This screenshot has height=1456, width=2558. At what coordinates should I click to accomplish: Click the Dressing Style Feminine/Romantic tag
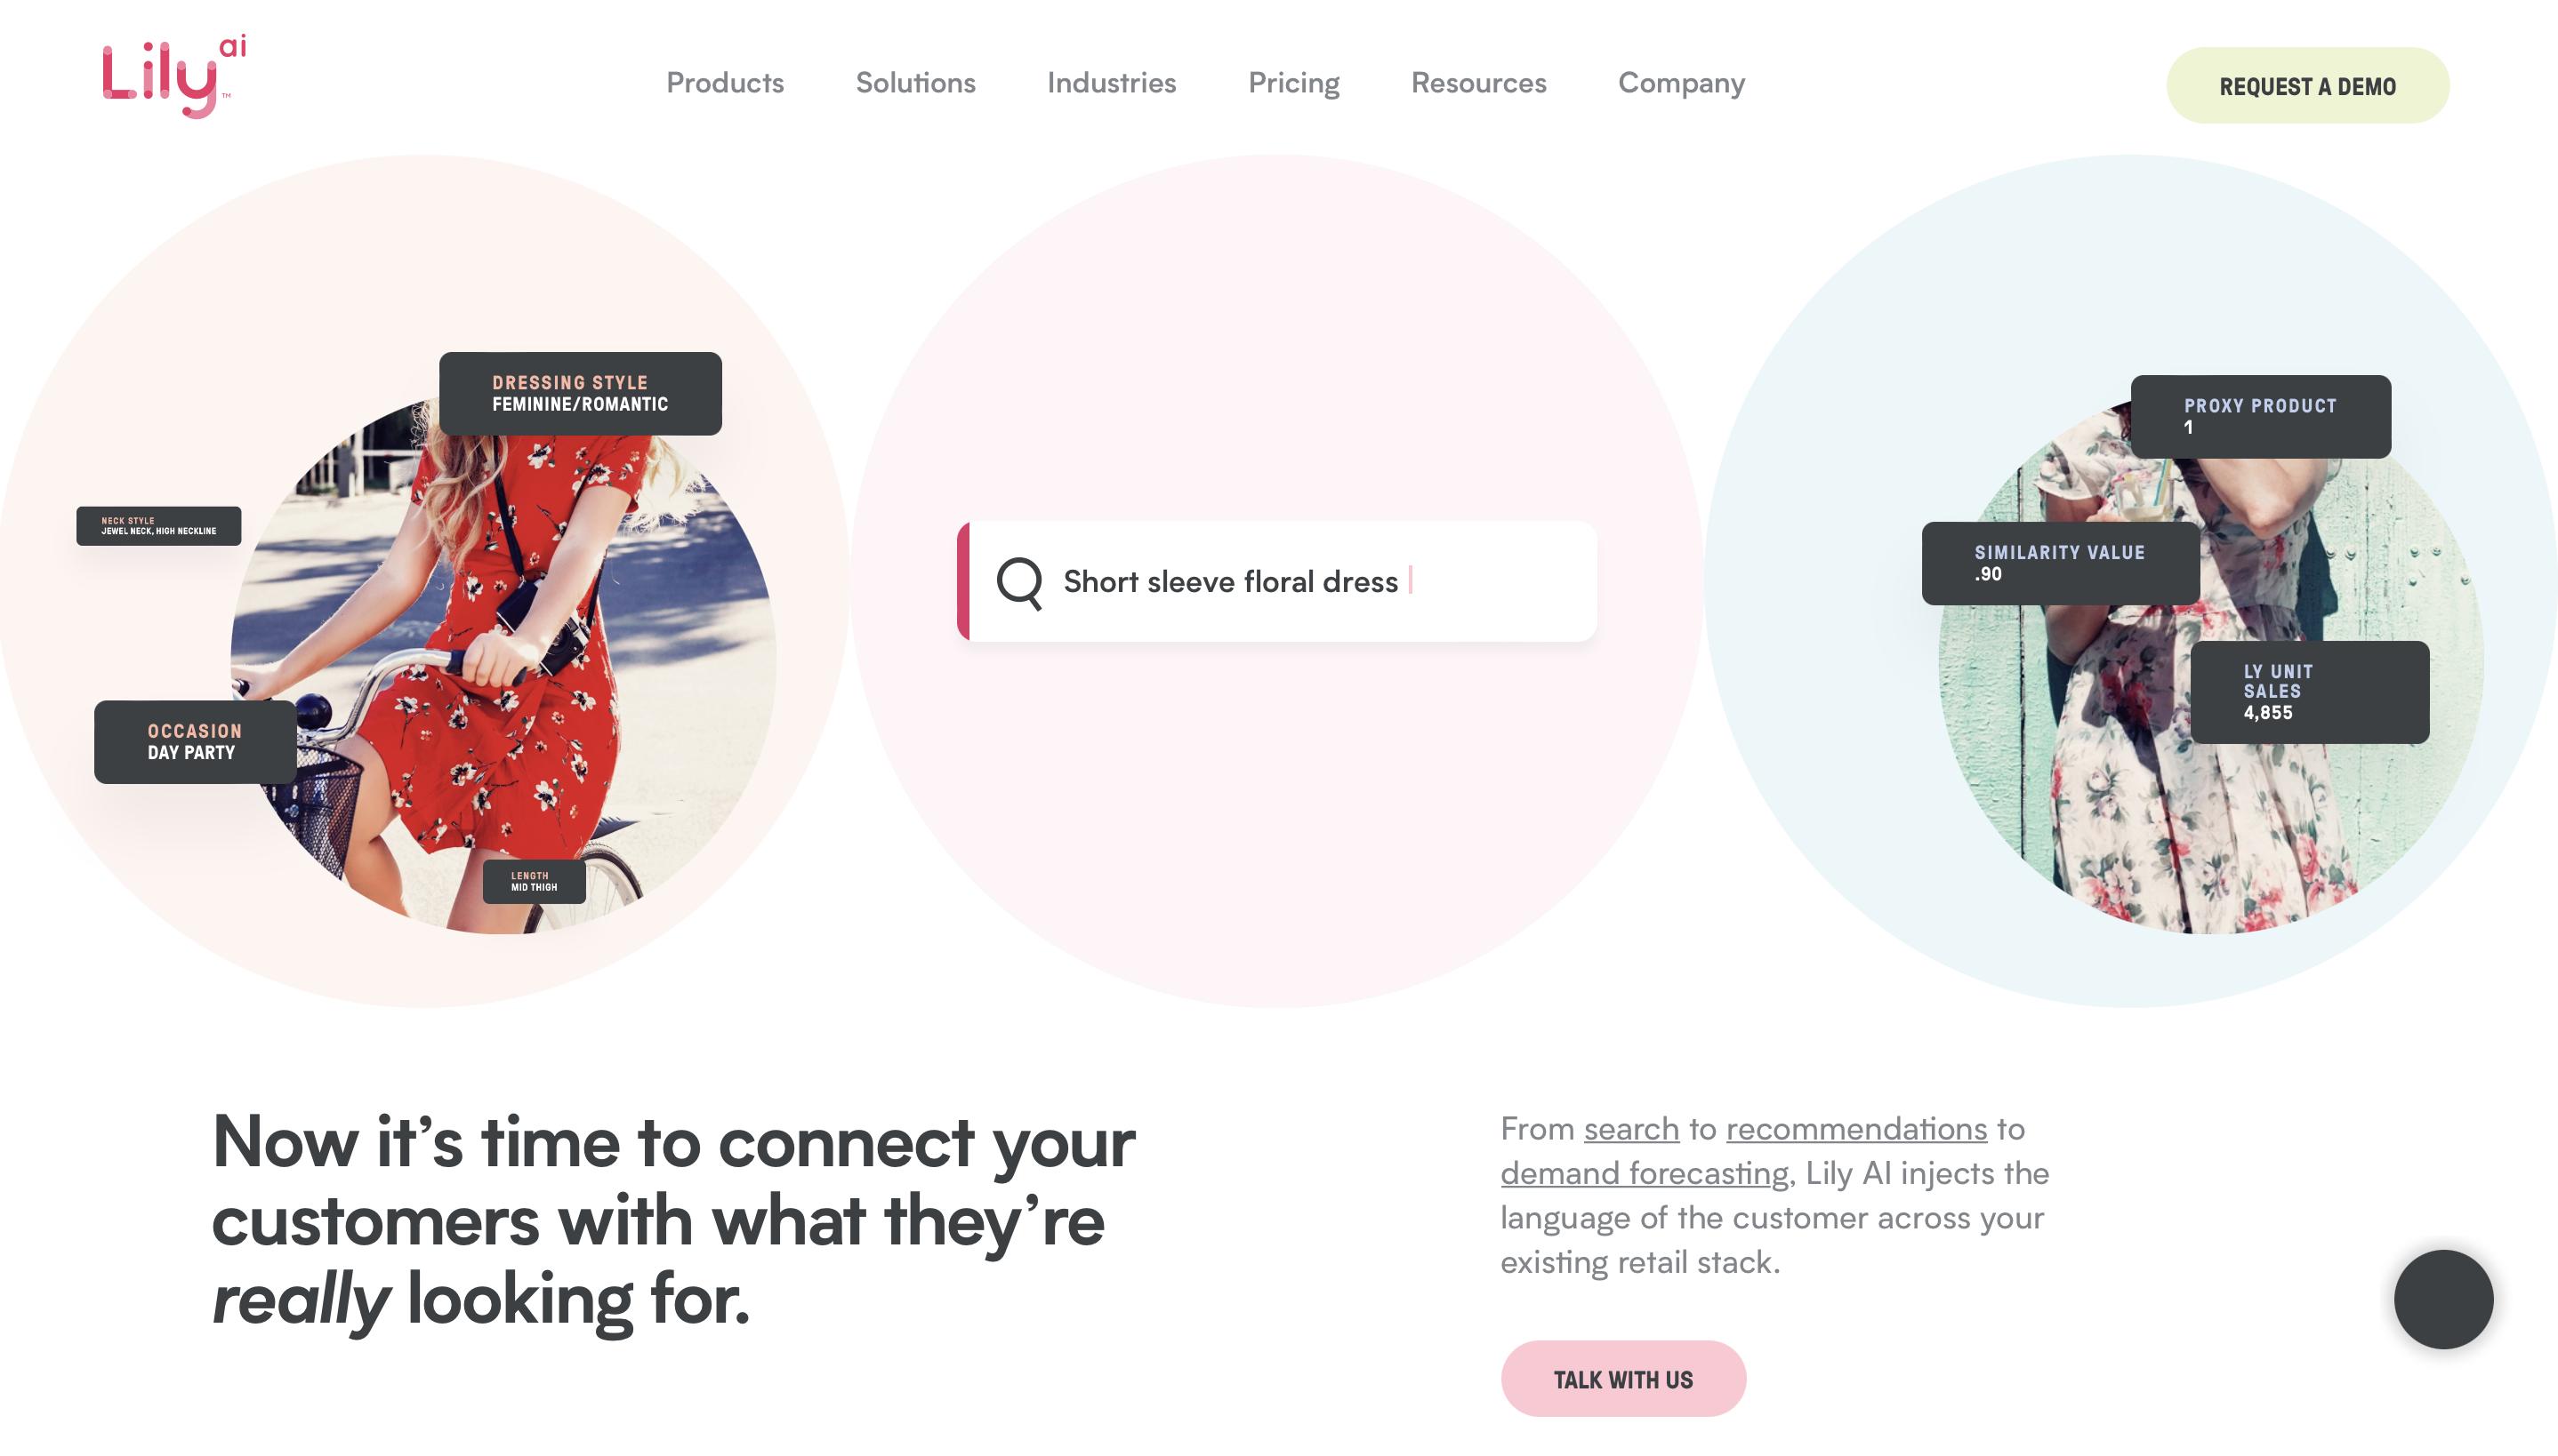579,394
